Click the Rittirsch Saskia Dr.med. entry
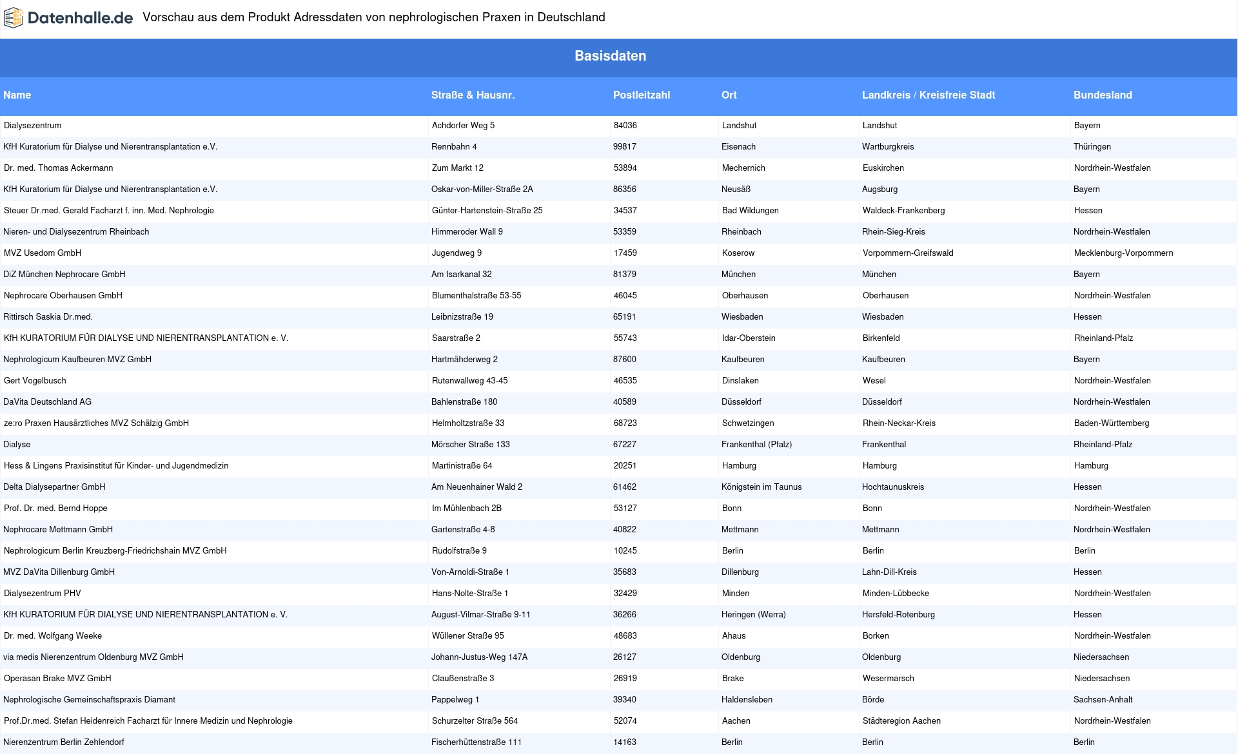This screenshot has height=754, width=1238. click(48, 317)
